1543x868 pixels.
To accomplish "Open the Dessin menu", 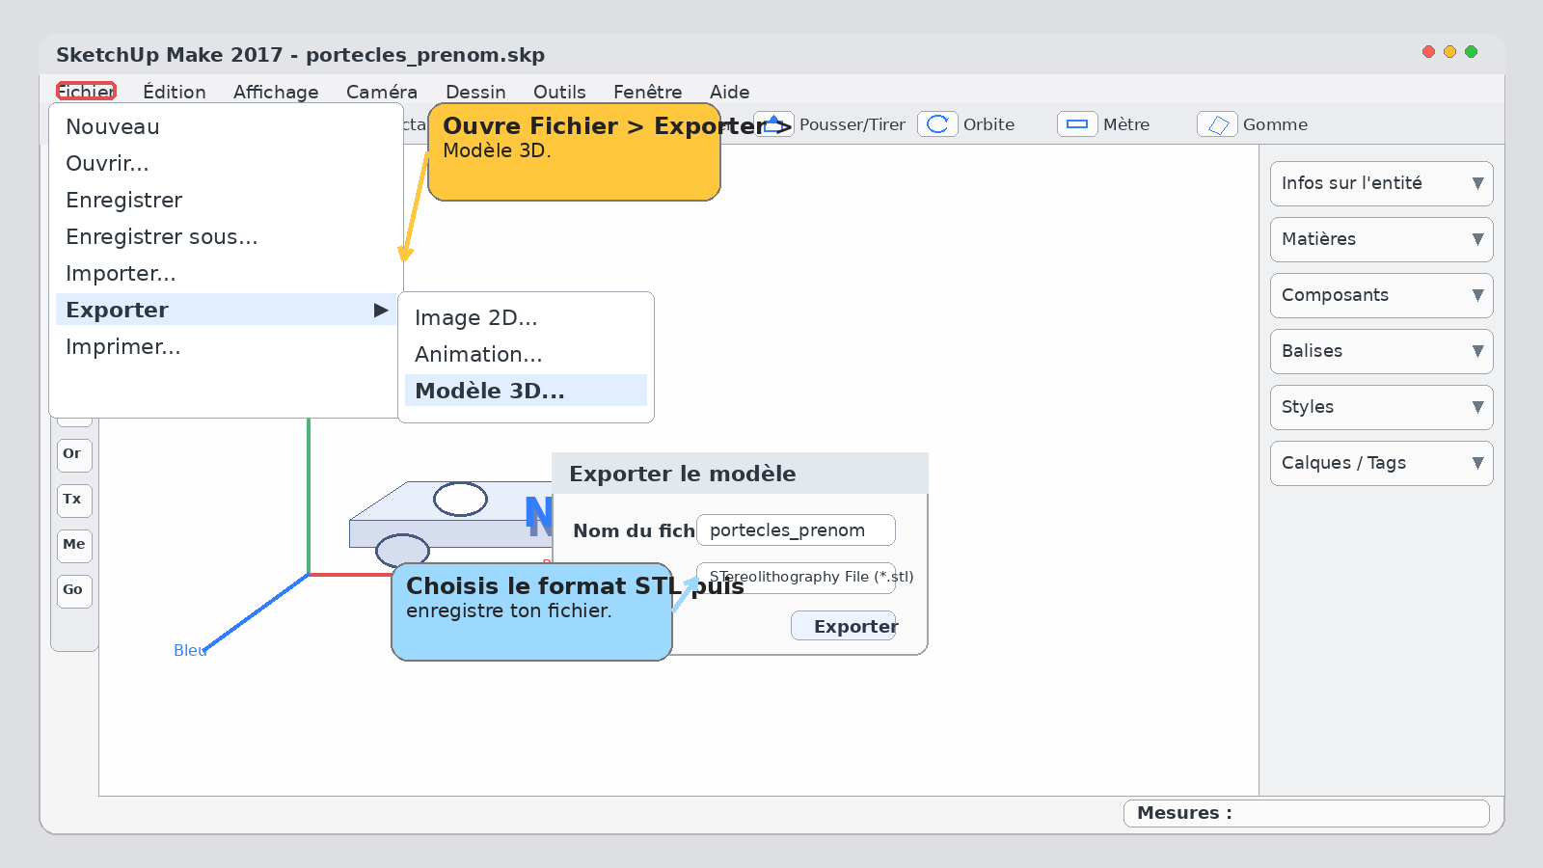I will coord(475,92).
